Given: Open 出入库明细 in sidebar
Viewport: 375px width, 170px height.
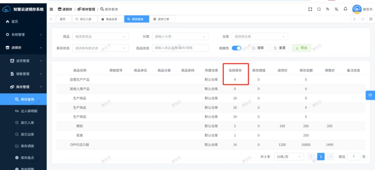Looking at the screenshot, I should (23, 111).
